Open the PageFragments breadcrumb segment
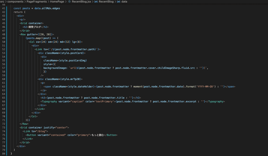Screen dimensions: 268x156 [x=36, y=2]
